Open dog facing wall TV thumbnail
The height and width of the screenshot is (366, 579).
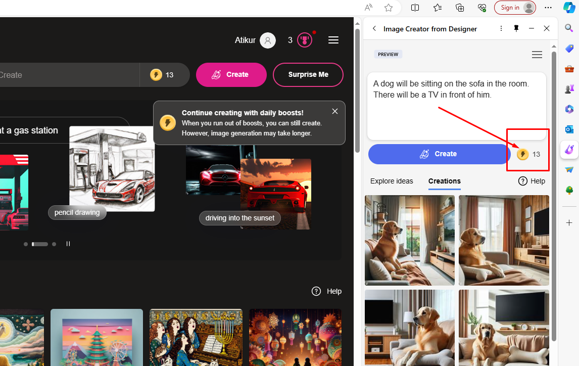504,240
